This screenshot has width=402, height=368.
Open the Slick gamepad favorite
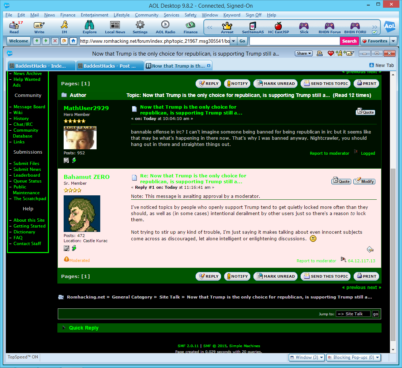click(x=304, y=27)
